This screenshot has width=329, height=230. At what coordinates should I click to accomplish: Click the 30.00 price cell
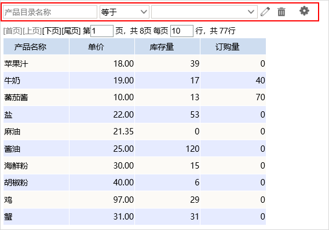[102, 166]
